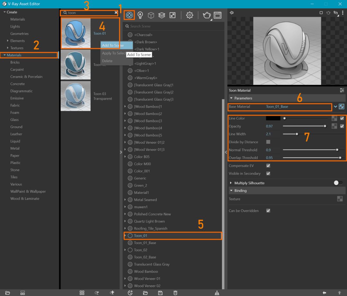Click the Base Material texture slot icon
The height and width of the screenshot is (296, 347).
click(x=342, y=107)
